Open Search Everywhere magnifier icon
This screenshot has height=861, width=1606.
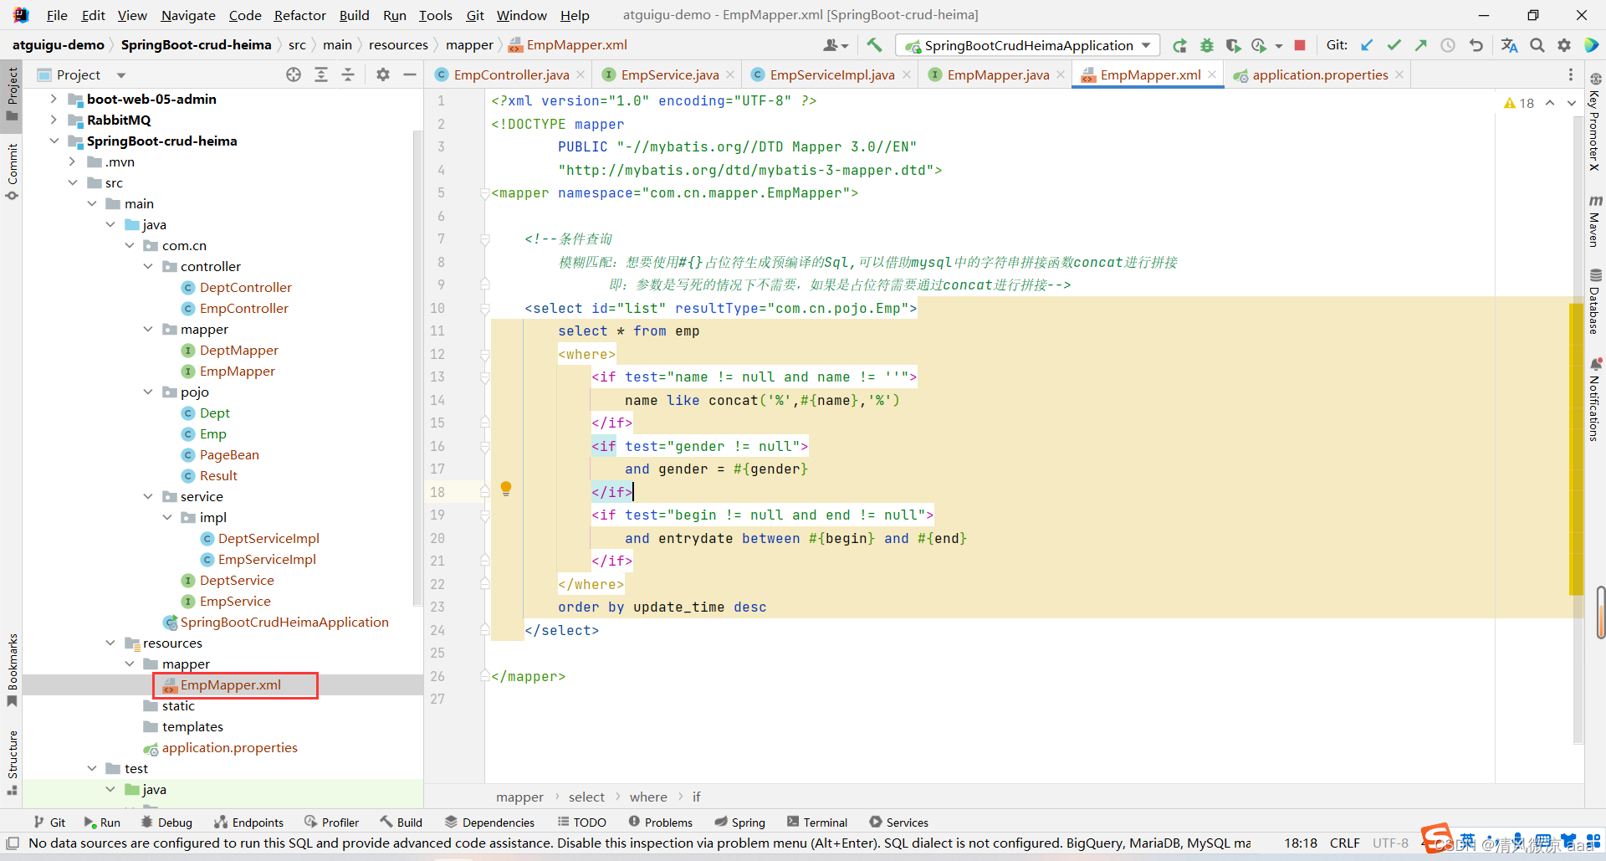pos(1537,45)
